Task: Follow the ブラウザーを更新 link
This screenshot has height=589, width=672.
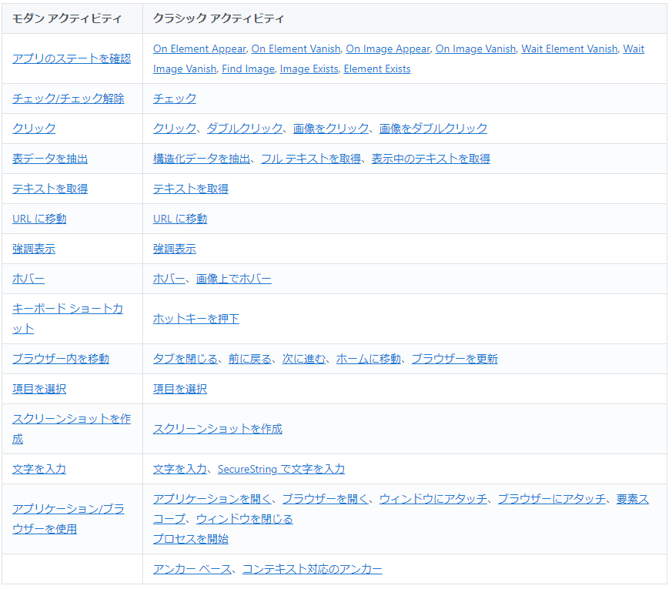Action: click(455, 359)
